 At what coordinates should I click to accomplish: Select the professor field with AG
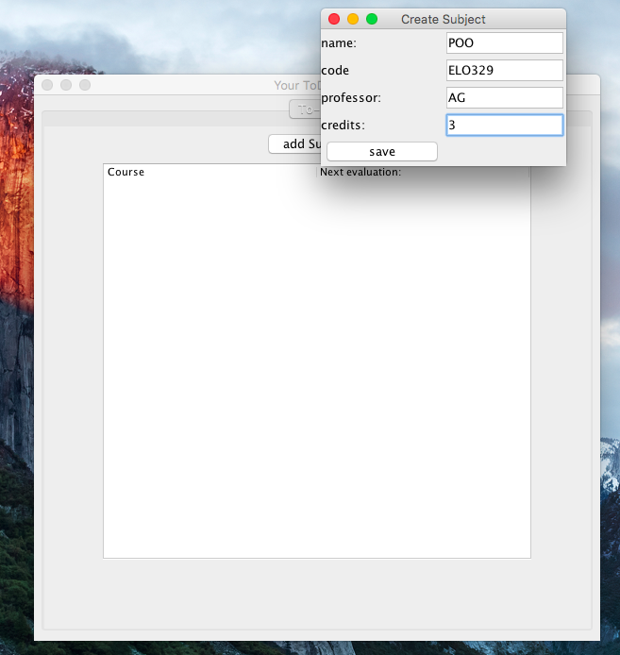504,97
